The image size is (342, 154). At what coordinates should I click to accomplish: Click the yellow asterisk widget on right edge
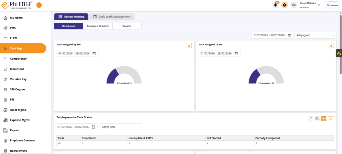point(339,53)
